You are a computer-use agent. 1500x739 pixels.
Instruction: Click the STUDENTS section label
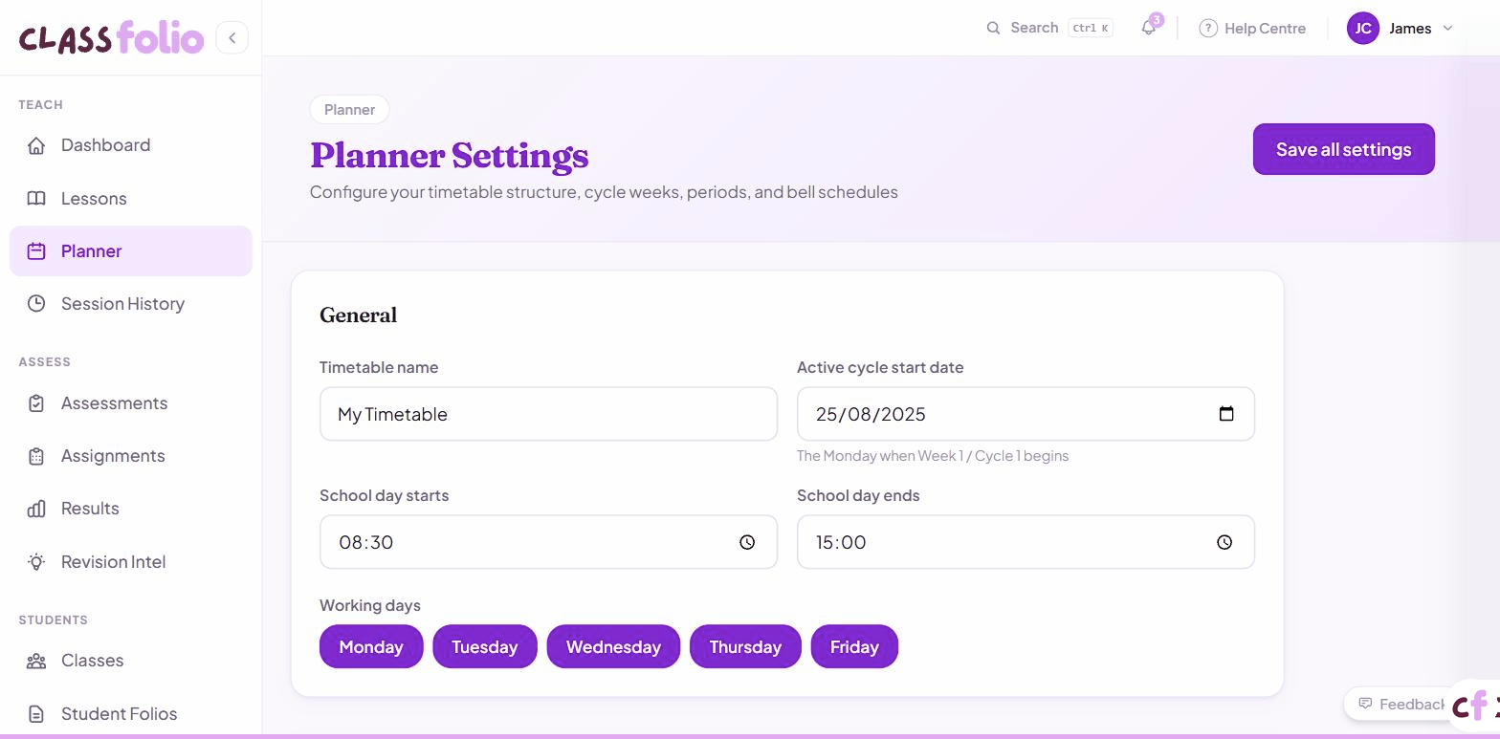point(54,620)
